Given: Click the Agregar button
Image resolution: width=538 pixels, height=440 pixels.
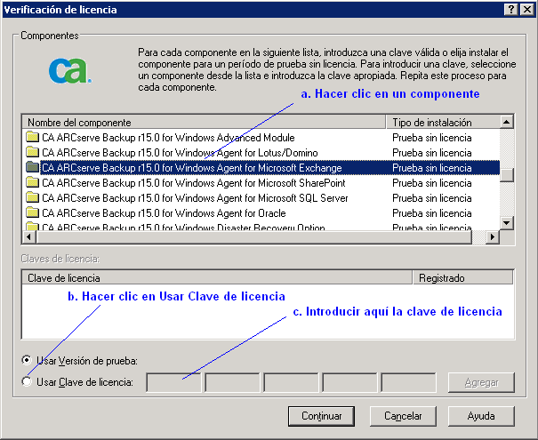Looking at the screenshot, I should (481, 382).
